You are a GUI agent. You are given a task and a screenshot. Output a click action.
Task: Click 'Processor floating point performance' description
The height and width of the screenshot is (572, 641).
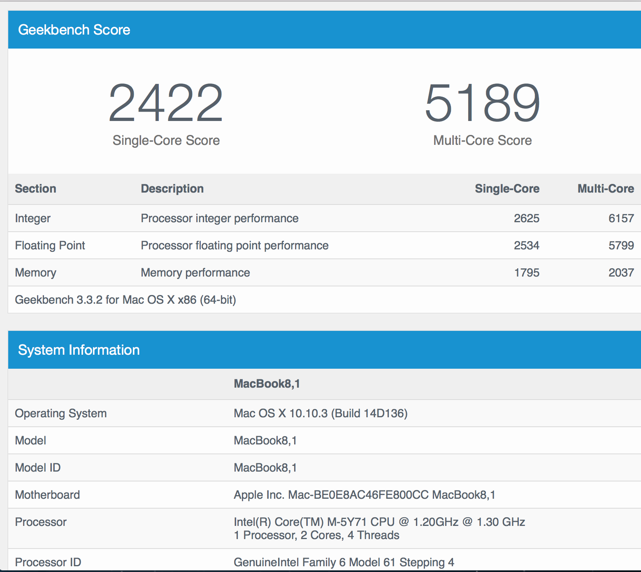point(235,246)
